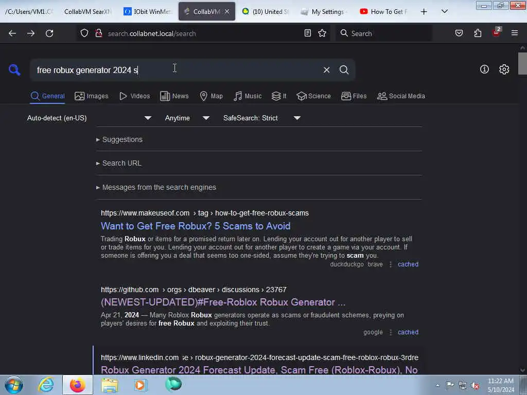Select the Videos search category
The image size is (527, 395).
134,96
